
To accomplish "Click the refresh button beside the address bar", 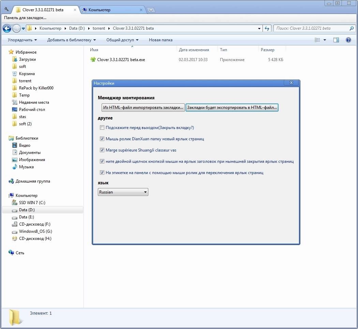I will coord(267,28).
